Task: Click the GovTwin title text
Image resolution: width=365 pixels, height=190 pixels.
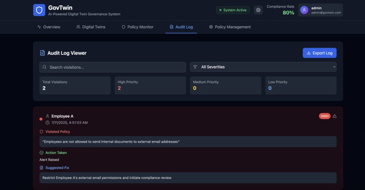Action: click(60, 8)
